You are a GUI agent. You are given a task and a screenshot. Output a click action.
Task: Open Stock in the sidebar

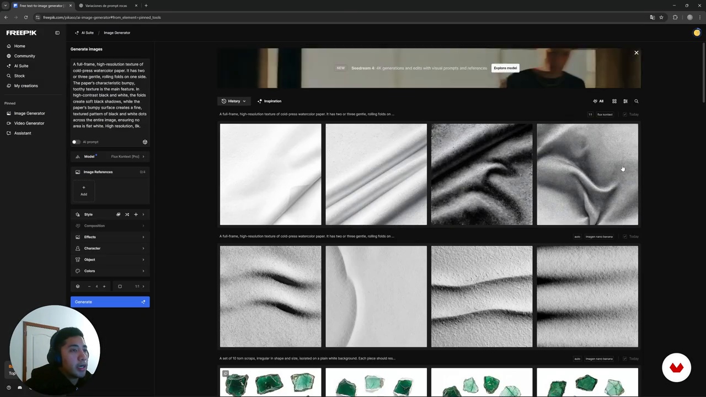pyautogui.click(x=16, y=76)
